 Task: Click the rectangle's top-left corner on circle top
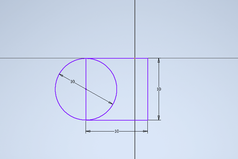(86, 58)
